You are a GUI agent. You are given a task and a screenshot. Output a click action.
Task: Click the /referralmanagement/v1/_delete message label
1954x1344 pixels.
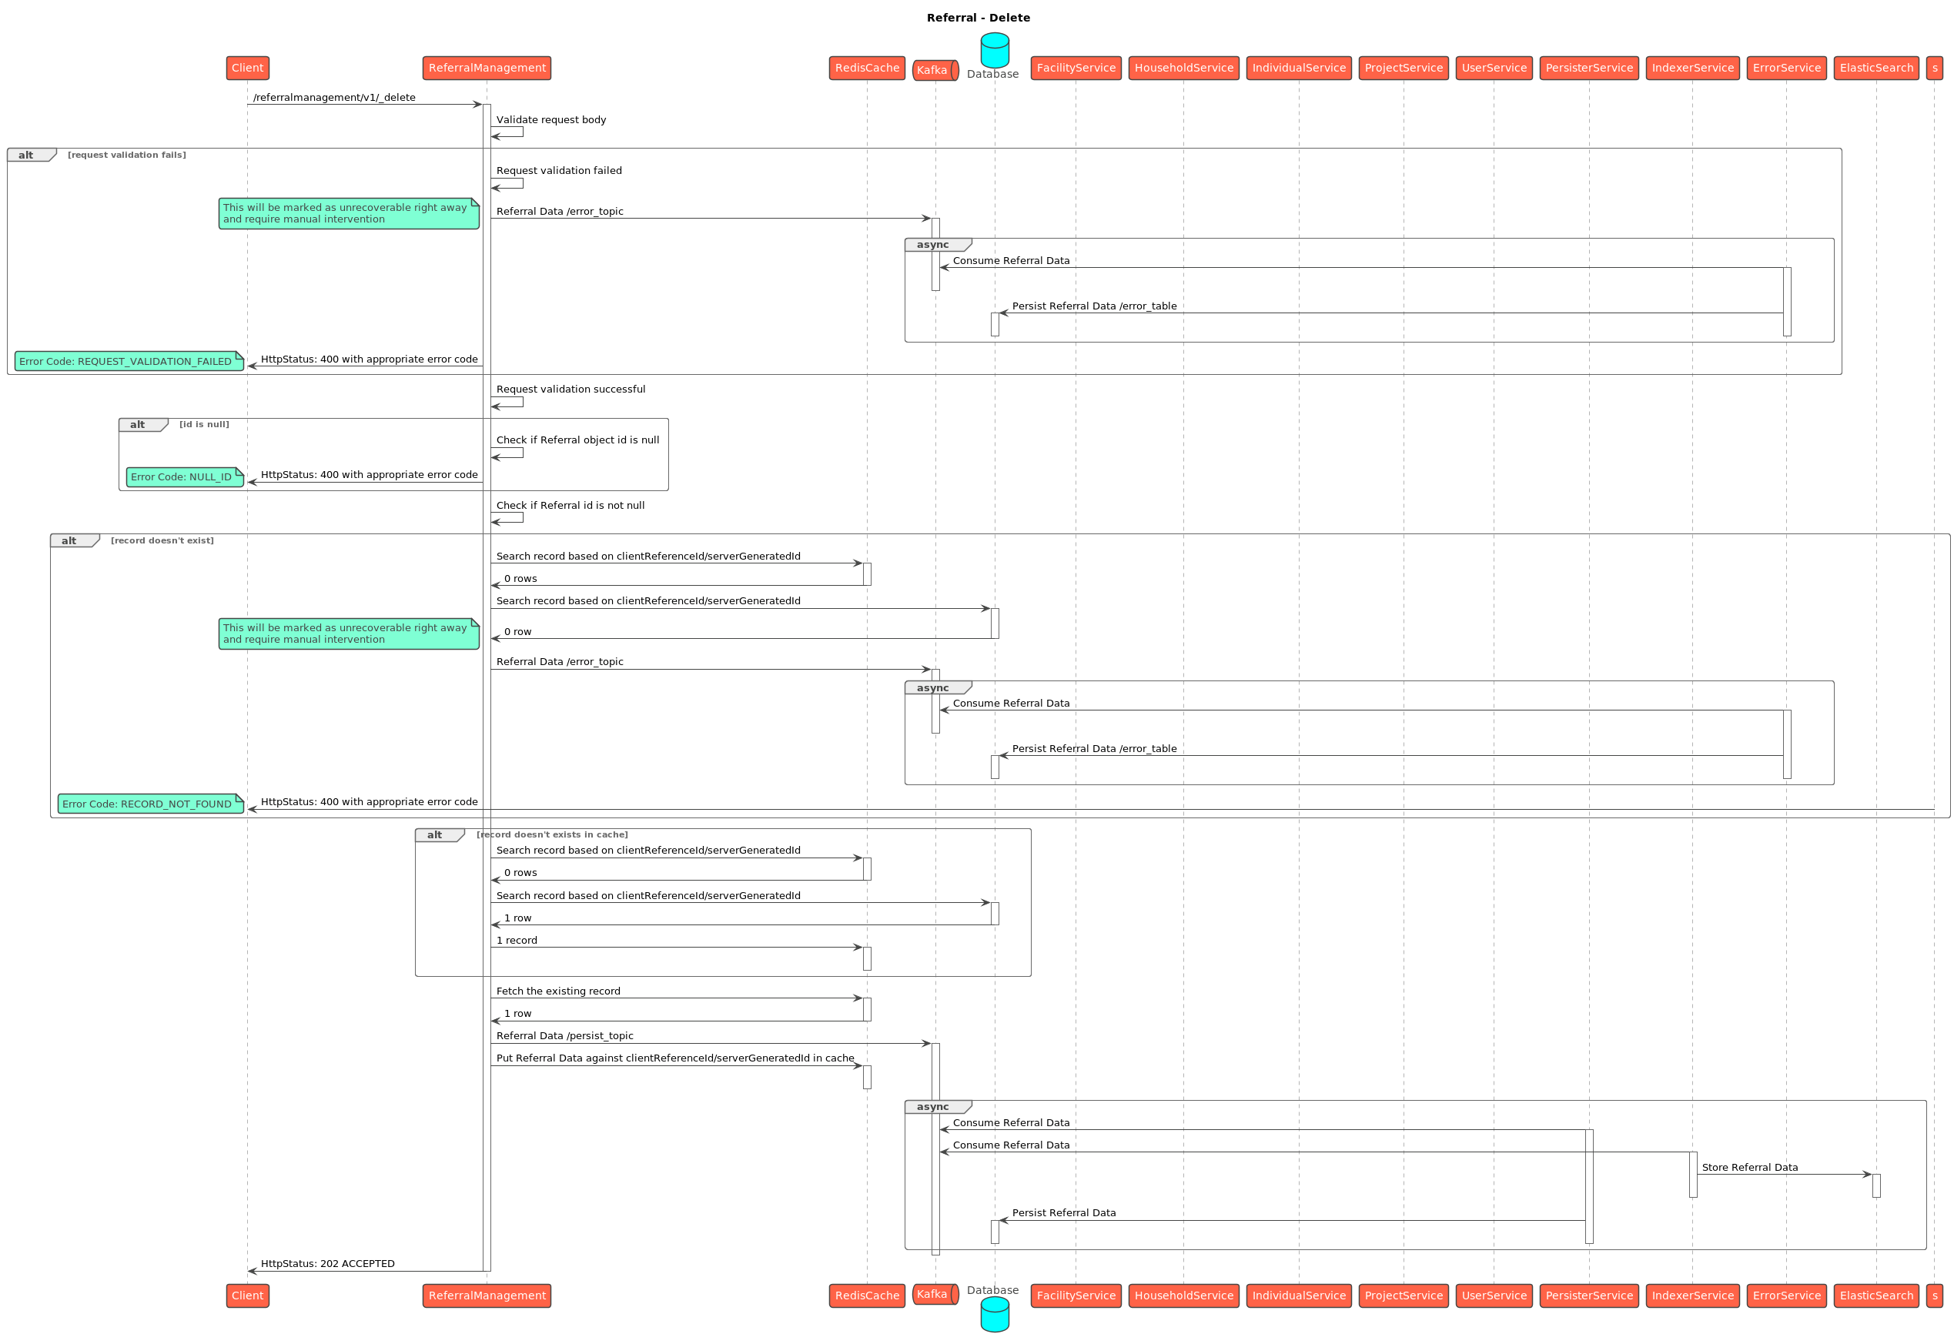tap(334, 98)
